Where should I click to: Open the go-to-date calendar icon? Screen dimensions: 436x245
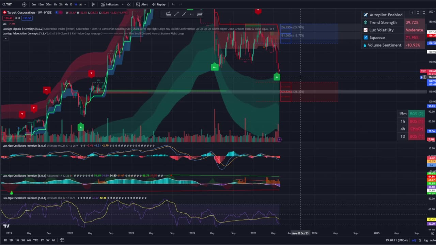click(x=62, y=240)
